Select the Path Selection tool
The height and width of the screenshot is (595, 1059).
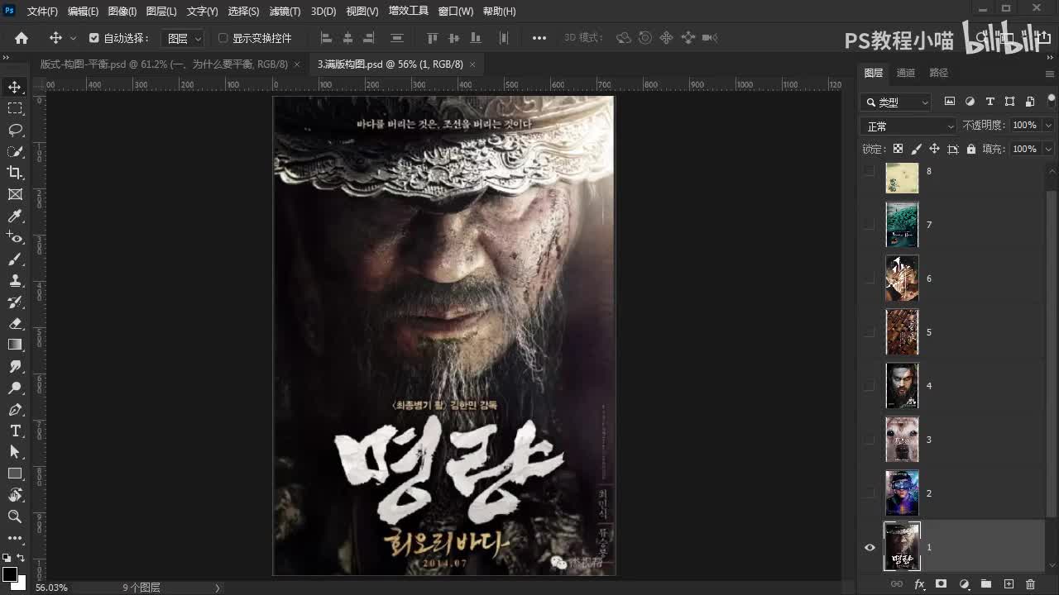[15, 452]
